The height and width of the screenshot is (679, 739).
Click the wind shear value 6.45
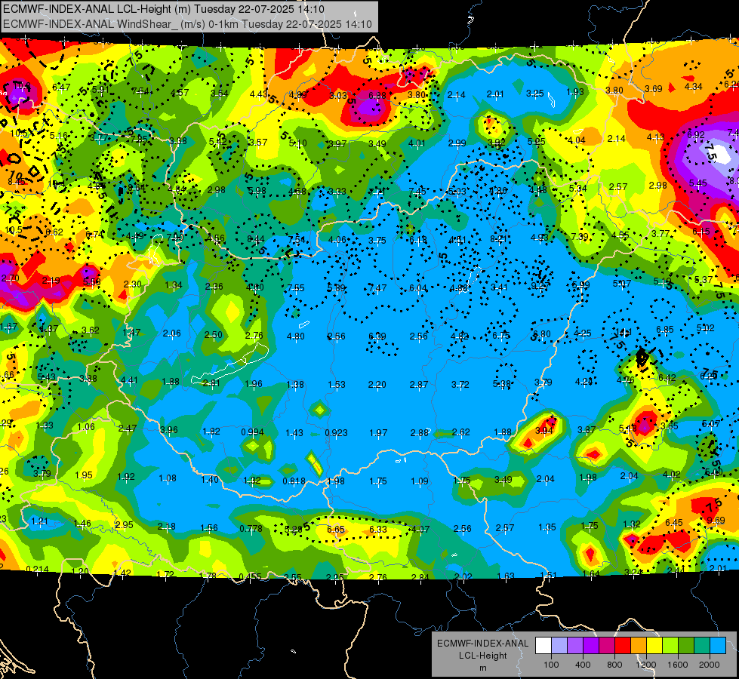click(x=674, y=522)
